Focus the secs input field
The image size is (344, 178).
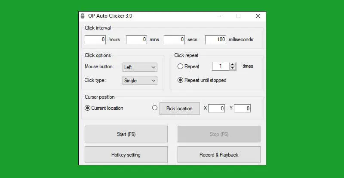[174, 39]
